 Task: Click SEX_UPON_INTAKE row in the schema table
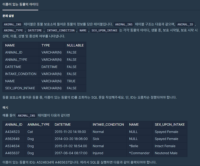[x=44, y=88]
